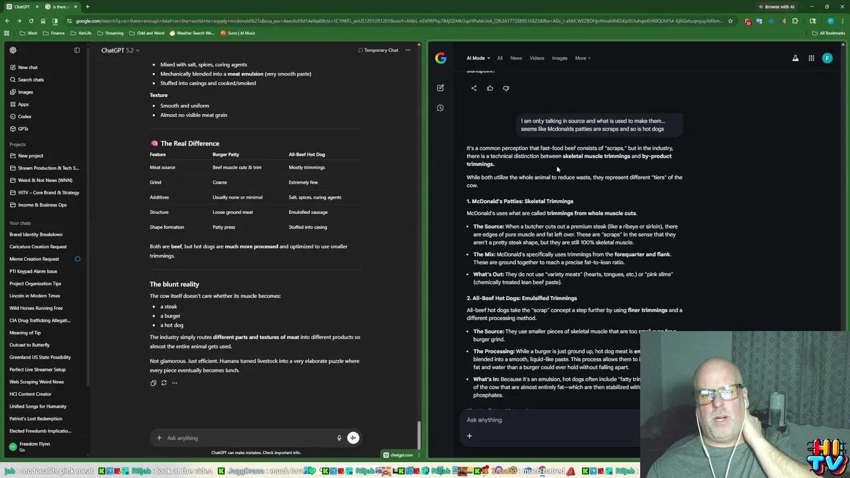Click Browse with AI button

(x=777, y=7)
